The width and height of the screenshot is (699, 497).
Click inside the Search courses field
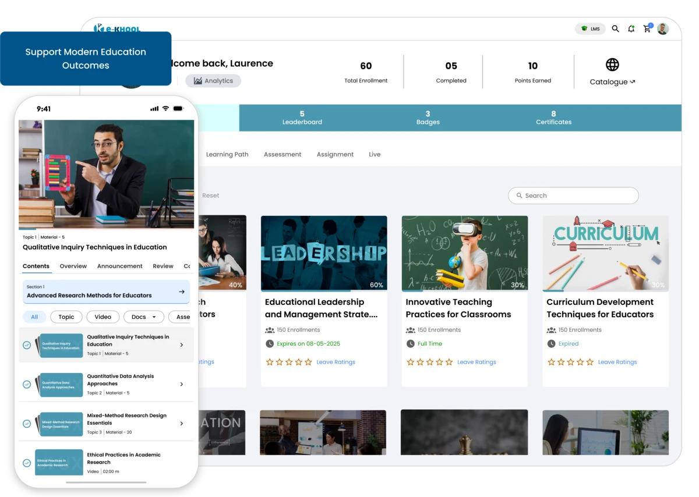pyautogui.click(x=573, y=196)
